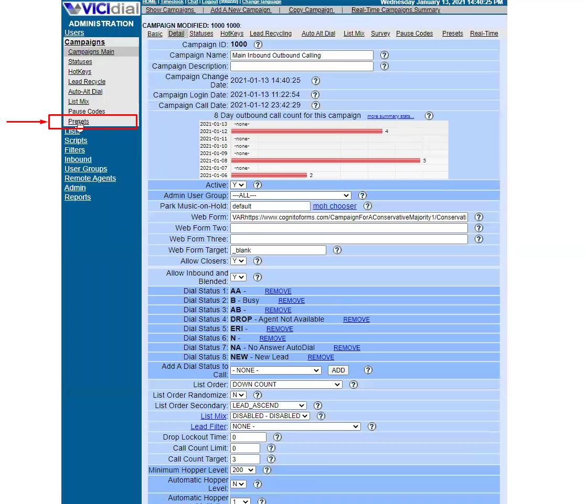Click help icon for Web Form

click(479, 217)
